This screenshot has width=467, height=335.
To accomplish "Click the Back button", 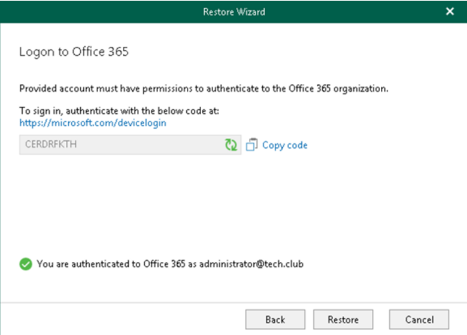I will pos(275,319).
